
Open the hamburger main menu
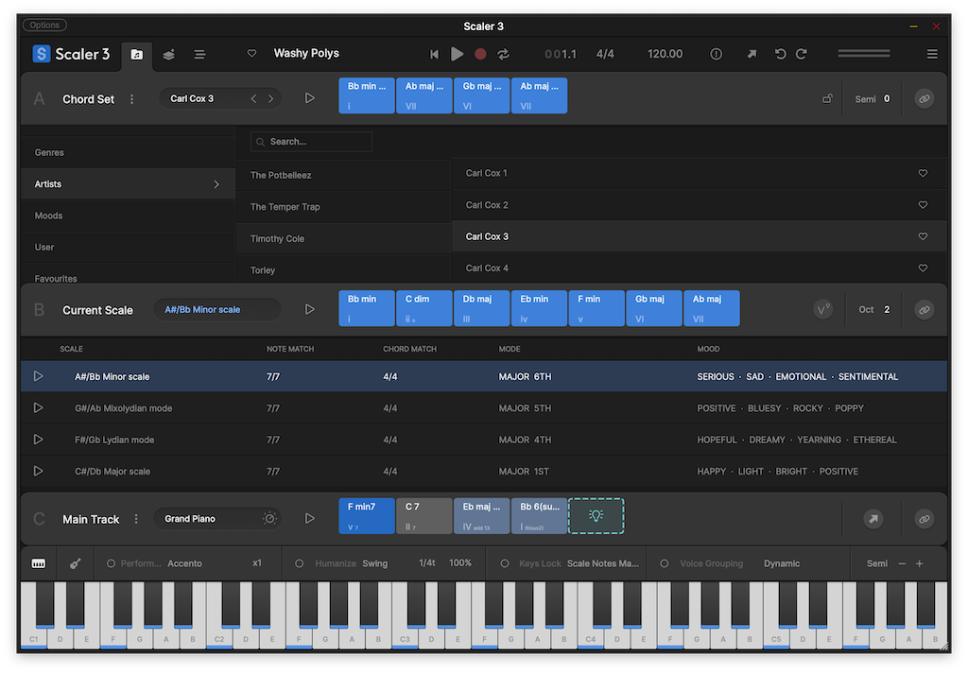(x=932, y=54)
